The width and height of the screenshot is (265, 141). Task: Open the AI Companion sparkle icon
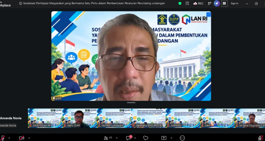(x=217, y=3)
